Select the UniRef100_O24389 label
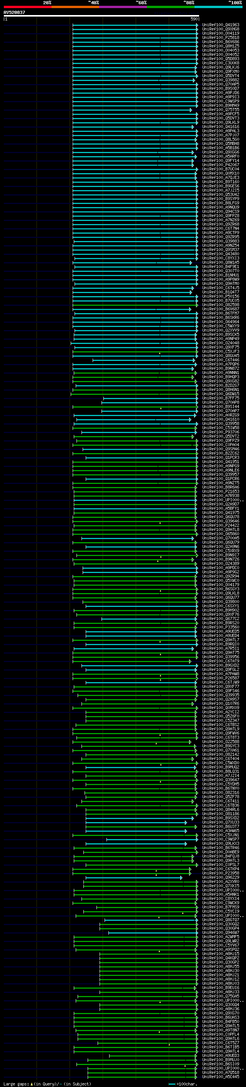 tap(221, 564)
